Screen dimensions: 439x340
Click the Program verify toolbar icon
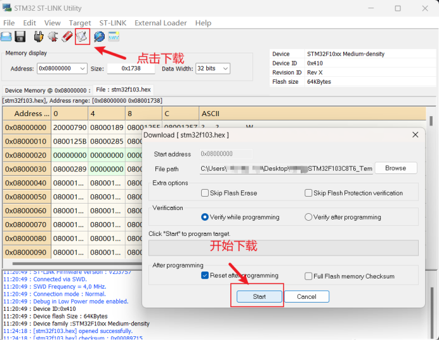coord(82,37)
